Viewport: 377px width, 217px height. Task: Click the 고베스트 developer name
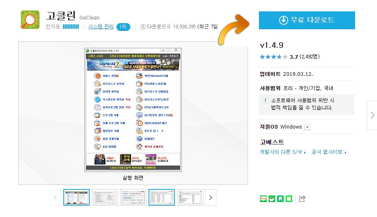click(272, 142)
